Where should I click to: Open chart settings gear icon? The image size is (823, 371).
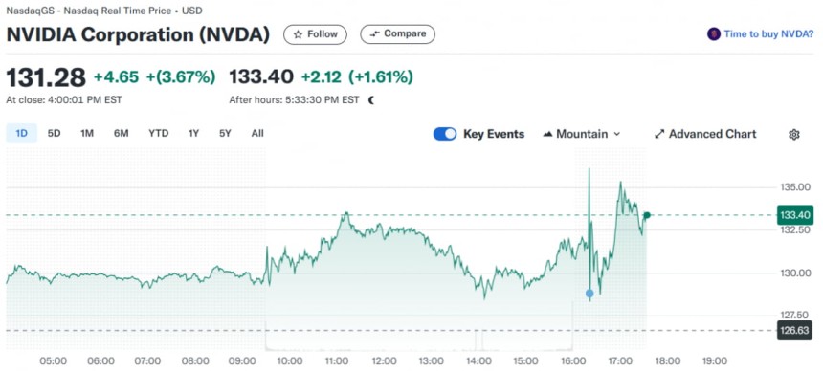point(794,134)
